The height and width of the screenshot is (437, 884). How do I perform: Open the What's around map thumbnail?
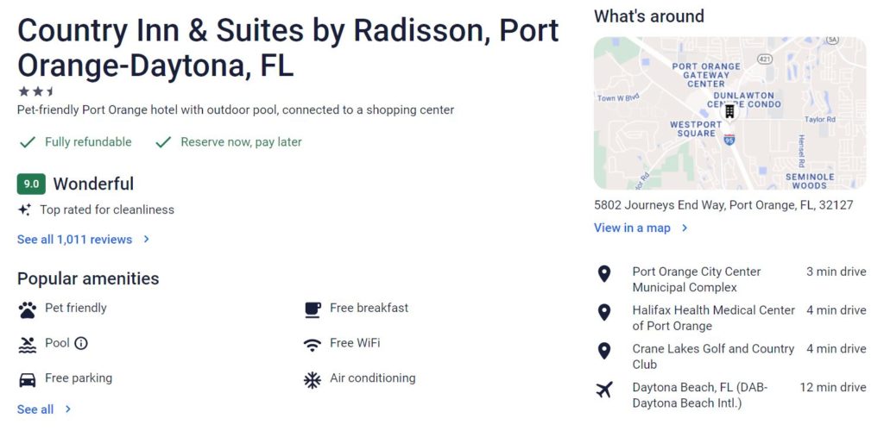pyautogui.click(x=729, y=113)
